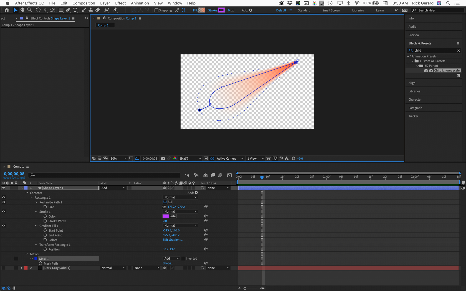Viewport: 466px width, 291px height.
Task: Select the Type tool
Action: click(75, 10)
